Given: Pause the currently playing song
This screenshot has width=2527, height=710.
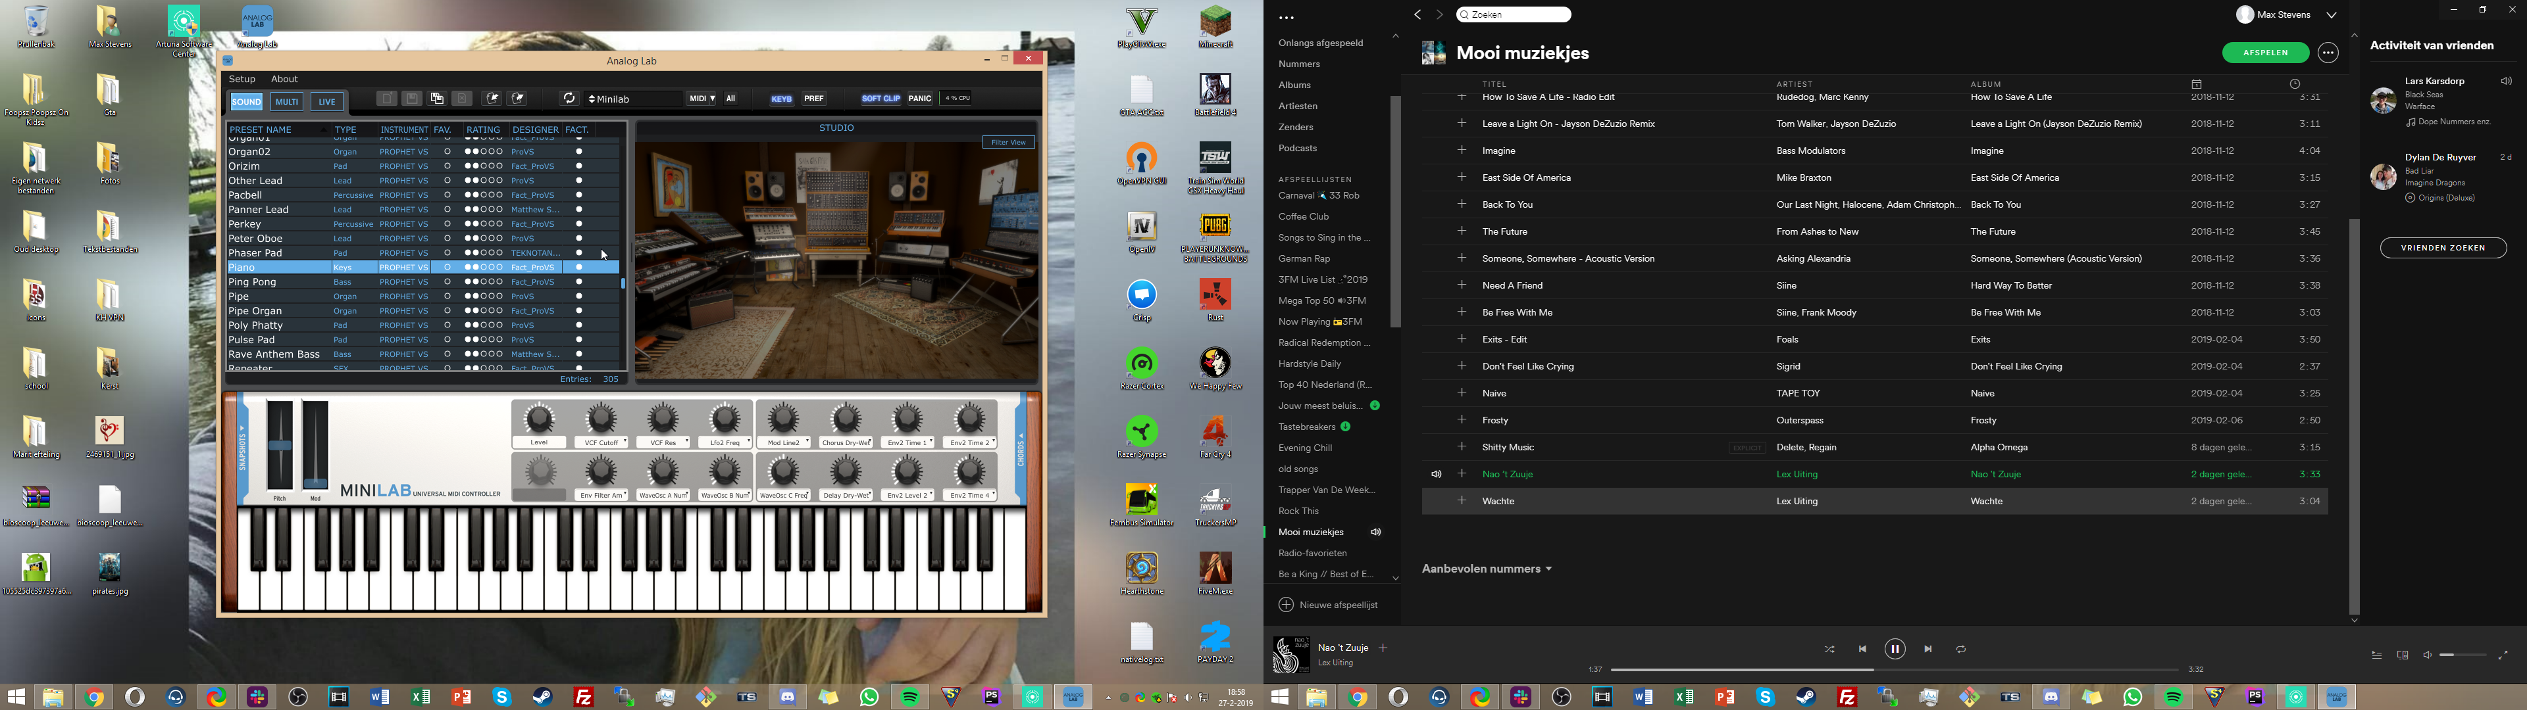Looking at the screenshot, I should coord(1895,650).
